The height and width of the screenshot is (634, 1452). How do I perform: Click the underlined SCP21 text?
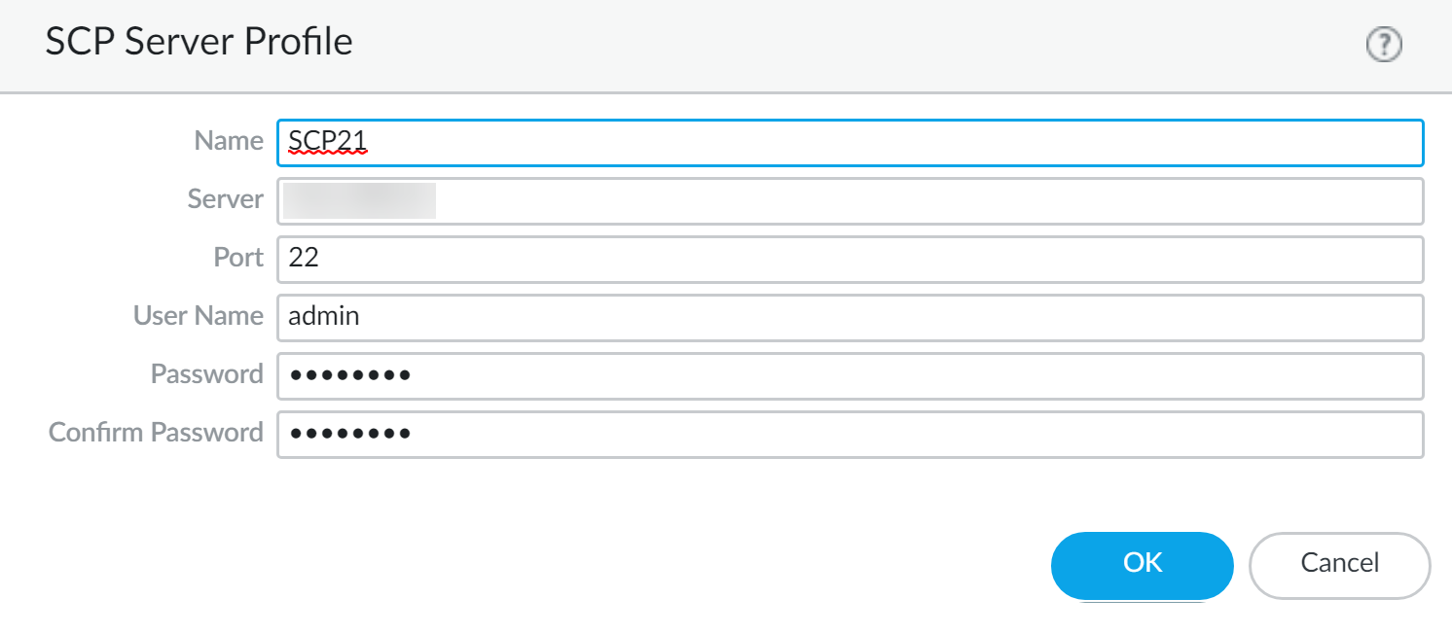(x=327, y=142)
